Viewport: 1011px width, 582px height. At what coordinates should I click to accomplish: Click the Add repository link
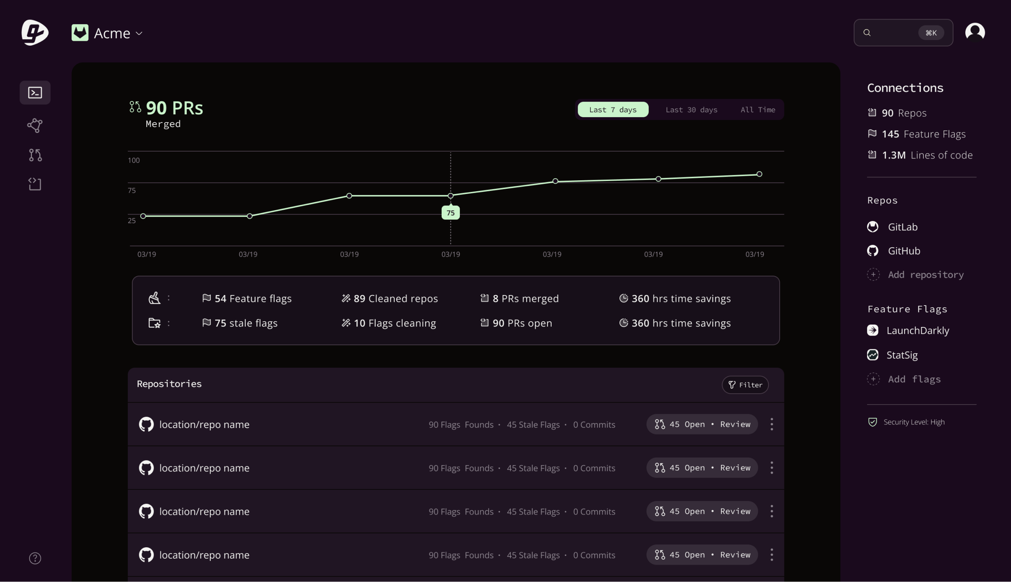coord(926,274)
